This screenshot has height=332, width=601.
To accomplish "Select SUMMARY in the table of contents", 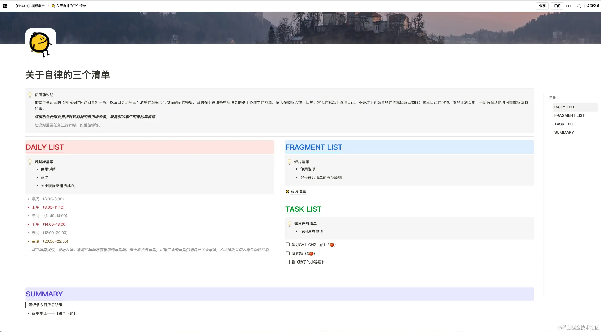I will 564,132.
